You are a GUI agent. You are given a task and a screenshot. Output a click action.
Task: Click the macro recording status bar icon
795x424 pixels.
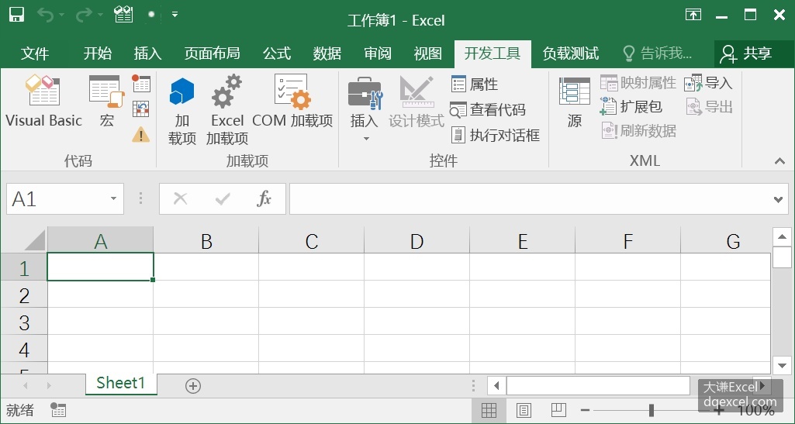[x=58, y=410]
